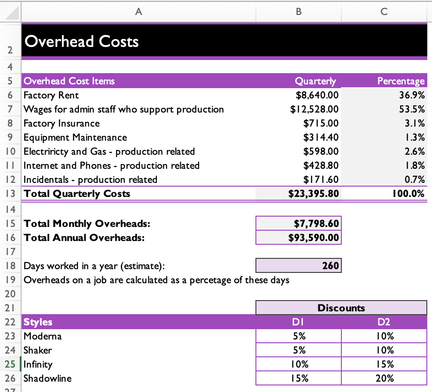
Task: Select row 25 header
Action: (10, 364)
